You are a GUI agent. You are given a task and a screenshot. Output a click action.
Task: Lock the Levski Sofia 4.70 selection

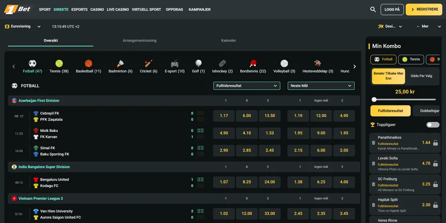pos(435,164)
